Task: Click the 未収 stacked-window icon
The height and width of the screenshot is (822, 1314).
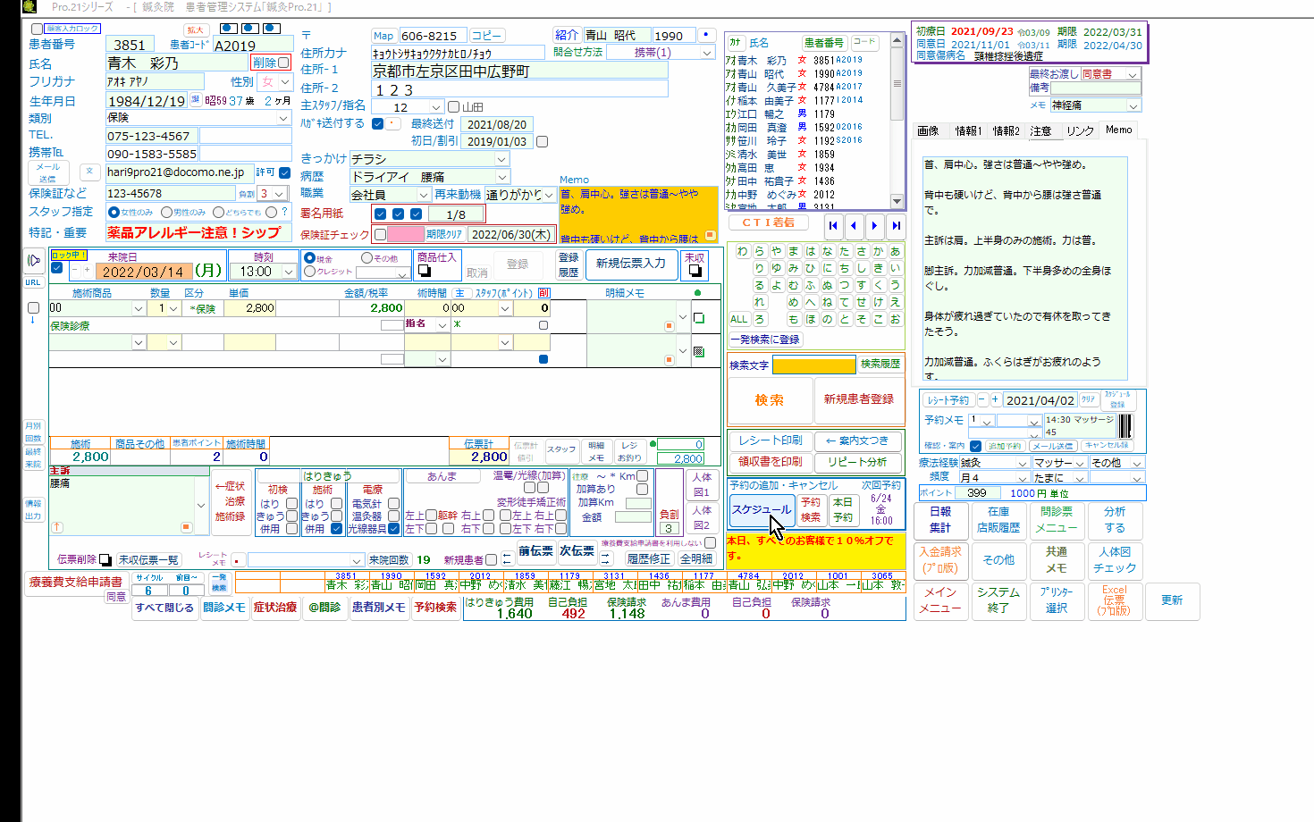Action: (694, 270)
